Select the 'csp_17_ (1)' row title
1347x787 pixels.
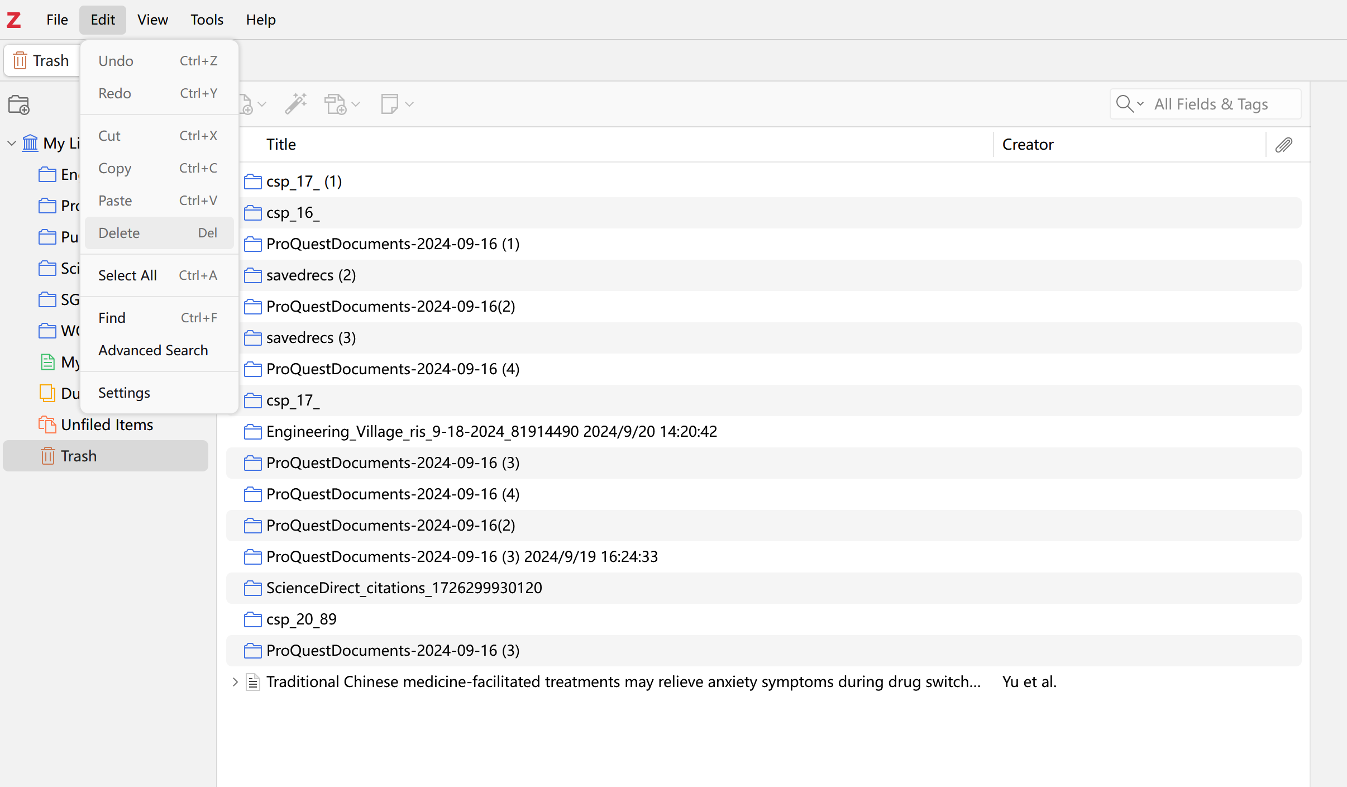(304, 182)
